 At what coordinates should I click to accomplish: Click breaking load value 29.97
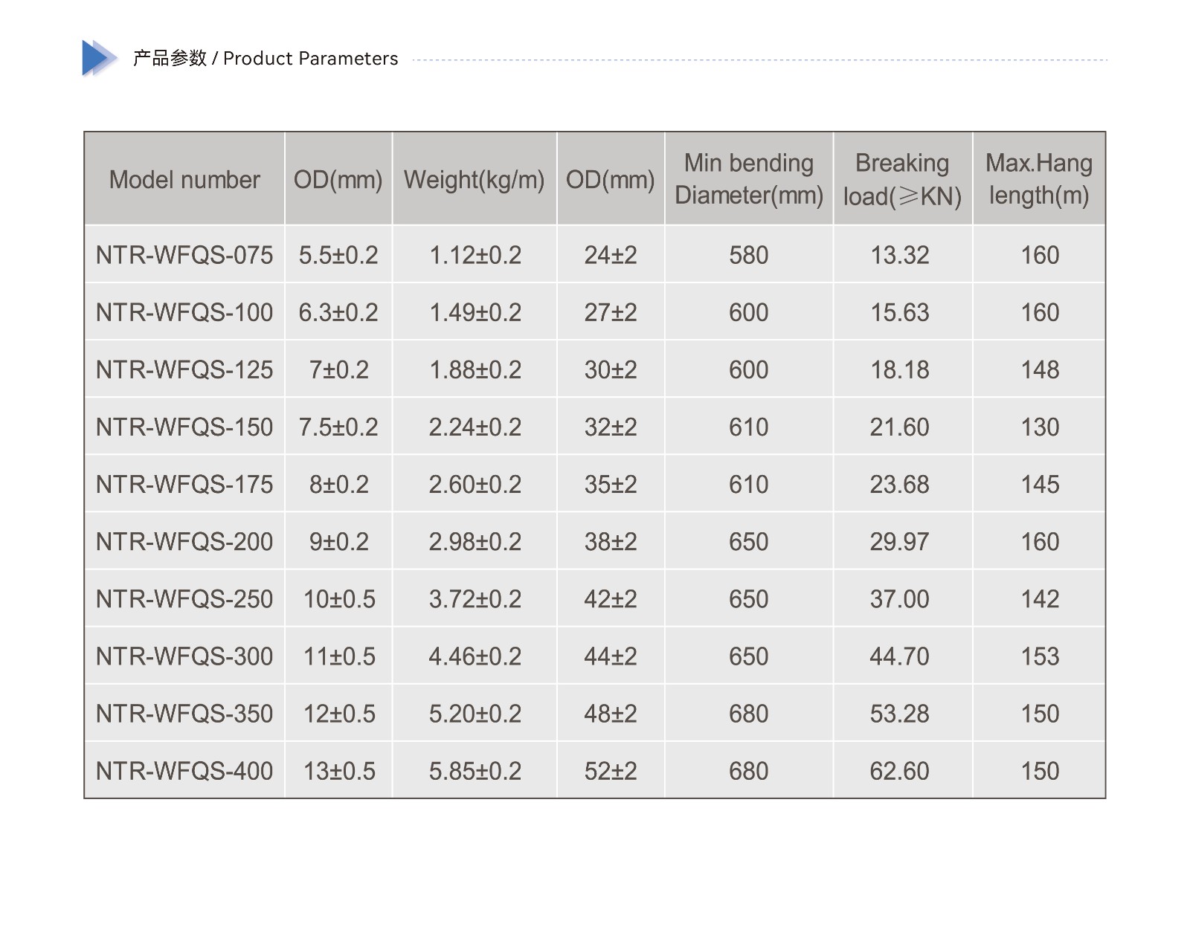pos(900,541)
